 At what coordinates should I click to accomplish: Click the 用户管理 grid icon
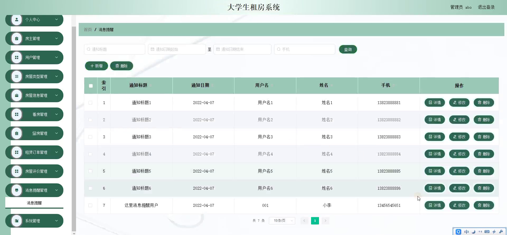coord(17,57)
